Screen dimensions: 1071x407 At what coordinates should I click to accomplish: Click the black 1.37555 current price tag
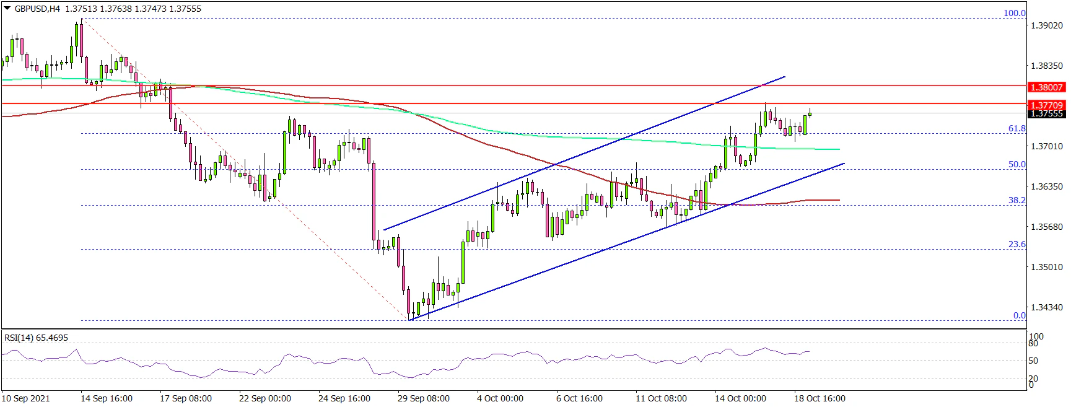[x=1046, y=113]
